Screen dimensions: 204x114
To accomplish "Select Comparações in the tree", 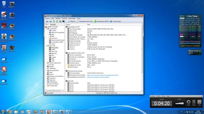I will (53, 86).
